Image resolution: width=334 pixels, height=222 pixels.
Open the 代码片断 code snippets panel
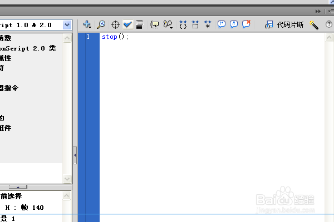click(x=284, y=25)
